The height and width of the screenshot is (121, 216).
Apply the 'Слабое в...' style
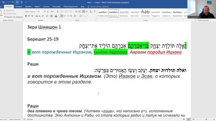(x=166, y=13)
